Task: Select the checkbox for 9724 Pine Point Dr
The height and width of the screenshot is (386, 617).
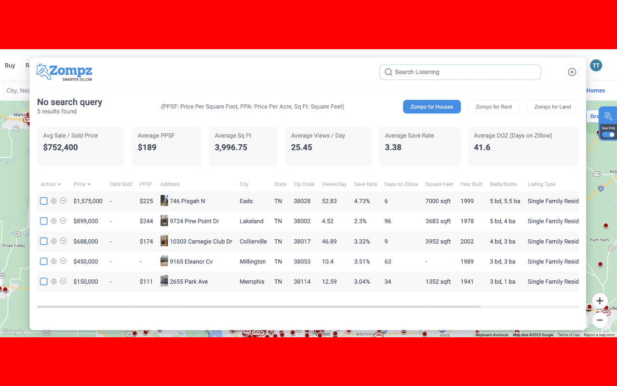Action: [43, 221]
